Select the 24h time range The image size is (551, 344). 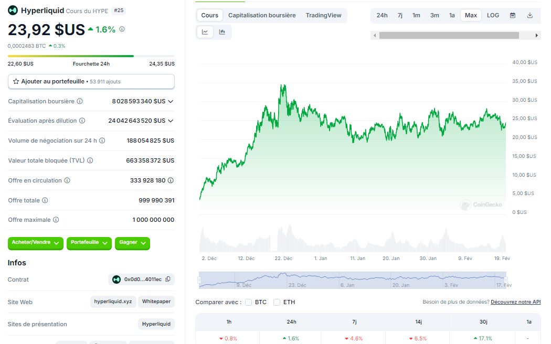[x=382, y=15]
